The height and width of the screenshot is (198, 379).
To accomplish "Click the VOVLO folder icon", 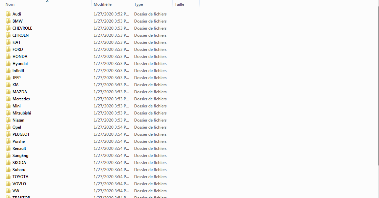I will pyautogui.click(x=8, y=184).
